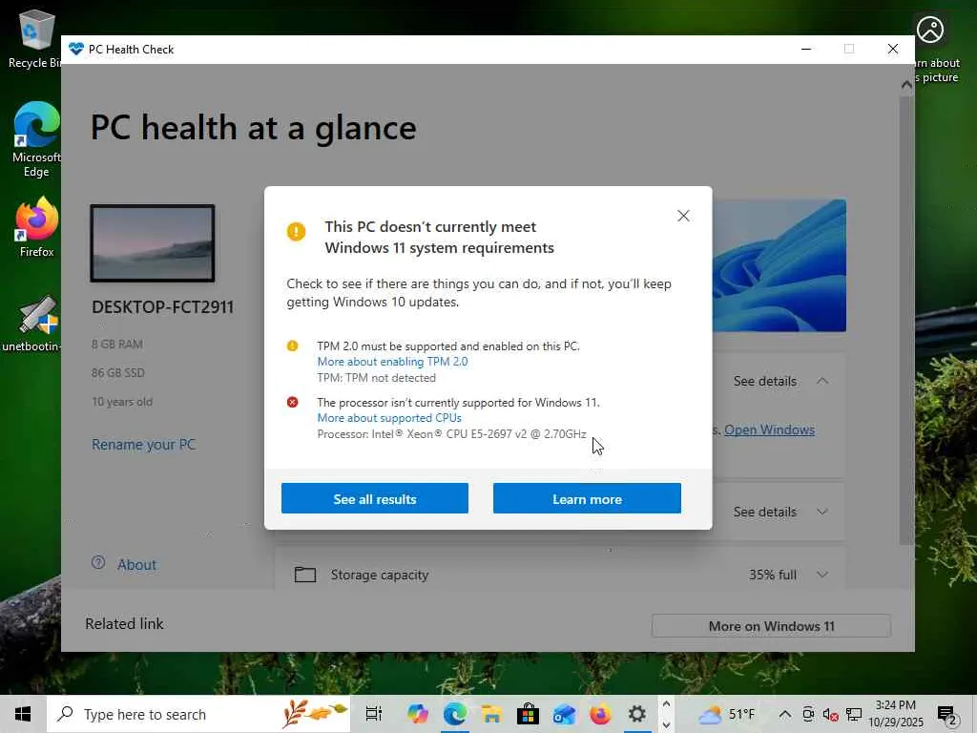Screen dimensions: 977x733
Task: Launch Copilot from the taskbar
Action: 417,714
